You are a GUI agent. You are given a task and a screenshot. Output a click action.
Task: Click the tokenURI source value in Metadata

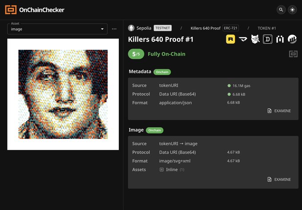[x=169, y=85]
